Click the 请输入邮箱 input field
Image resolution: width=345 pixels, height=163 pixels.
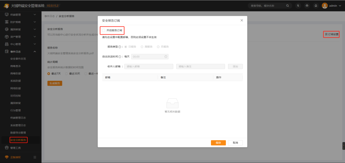(149, 66)
